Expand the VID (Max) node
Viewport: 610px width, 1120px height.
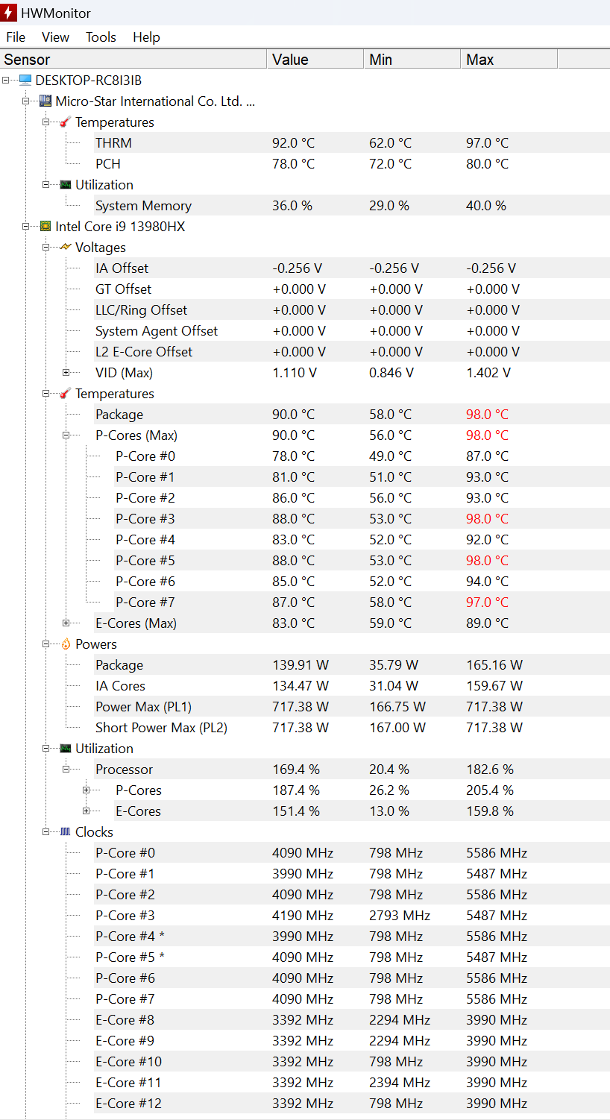coord(66,372)
